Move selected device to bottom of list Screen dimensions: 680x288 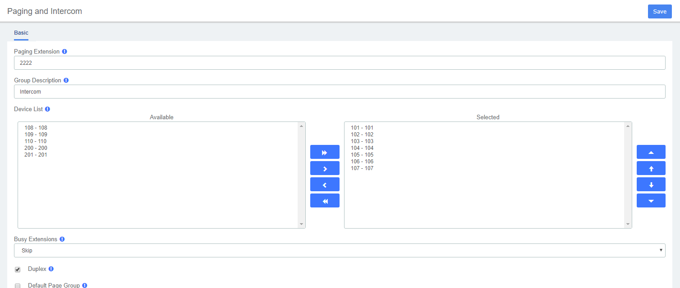tap(651, 201)
